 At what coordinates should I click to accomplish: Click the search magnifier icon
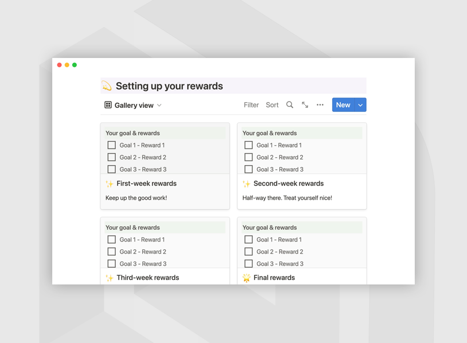[290, 105]
